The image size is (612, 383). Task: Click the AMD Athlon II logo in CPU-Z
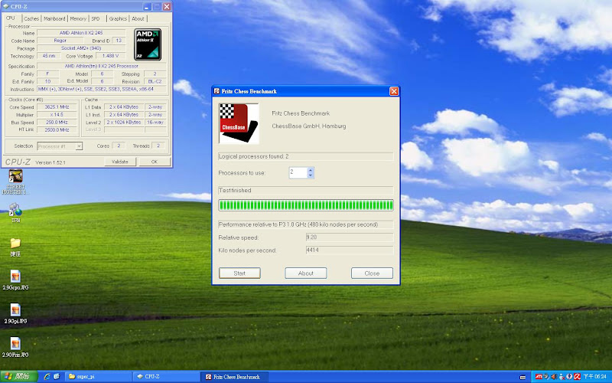click(x=148, y=44)
